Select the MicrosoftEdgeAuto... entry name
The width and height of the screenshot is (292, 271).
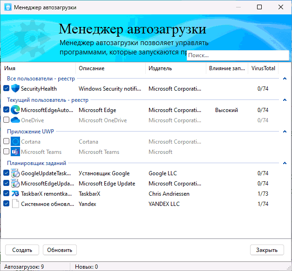coord(47,110)
